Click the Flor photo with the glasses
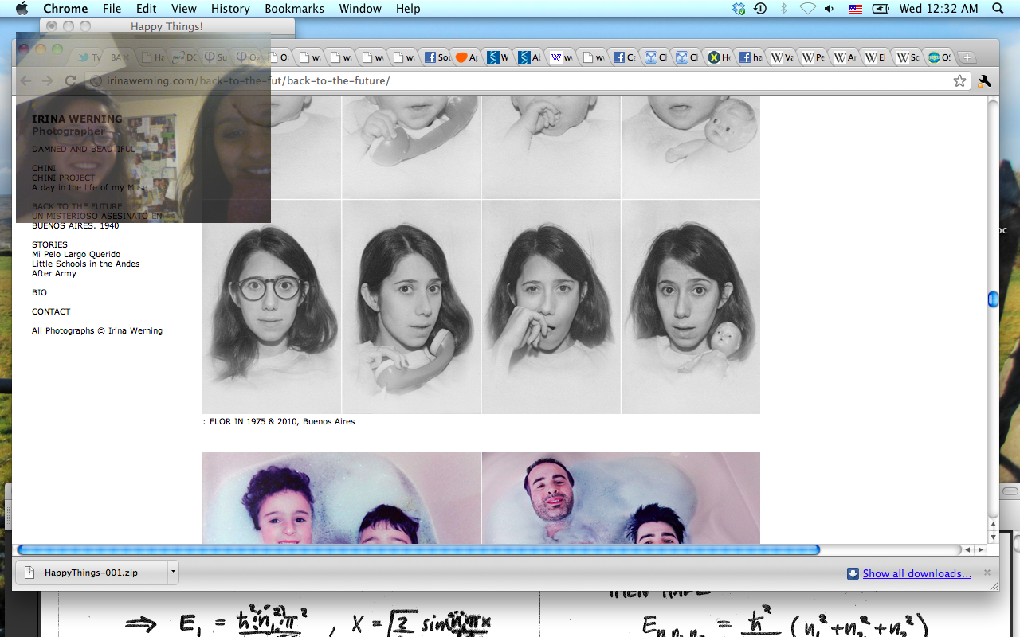Screen dimensions: 1020x637 (272, 307)
